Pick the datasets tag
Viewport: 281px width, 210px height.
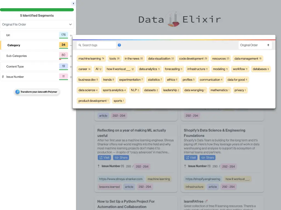[x=151, y=90]
